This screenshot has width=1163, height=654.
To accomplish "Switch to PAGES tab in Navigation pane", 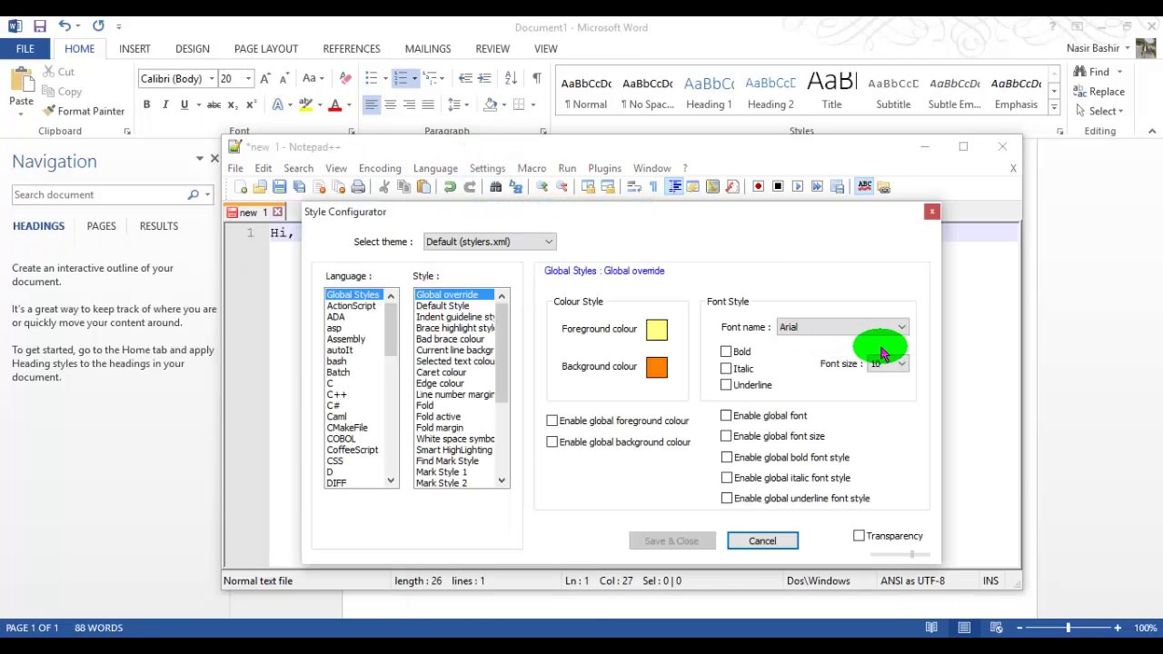I will click(102, 226).
